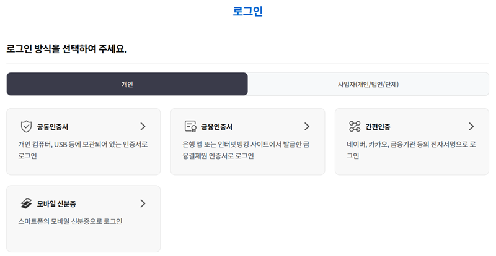
Task: Click the 금융결제원 인증서 description text
Action: coord(246,150)
